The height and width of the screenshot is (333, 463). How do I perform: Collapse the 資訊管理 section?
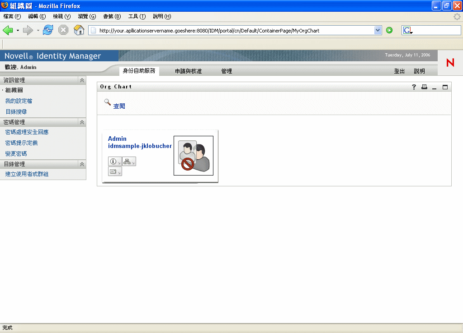[82, 80]
